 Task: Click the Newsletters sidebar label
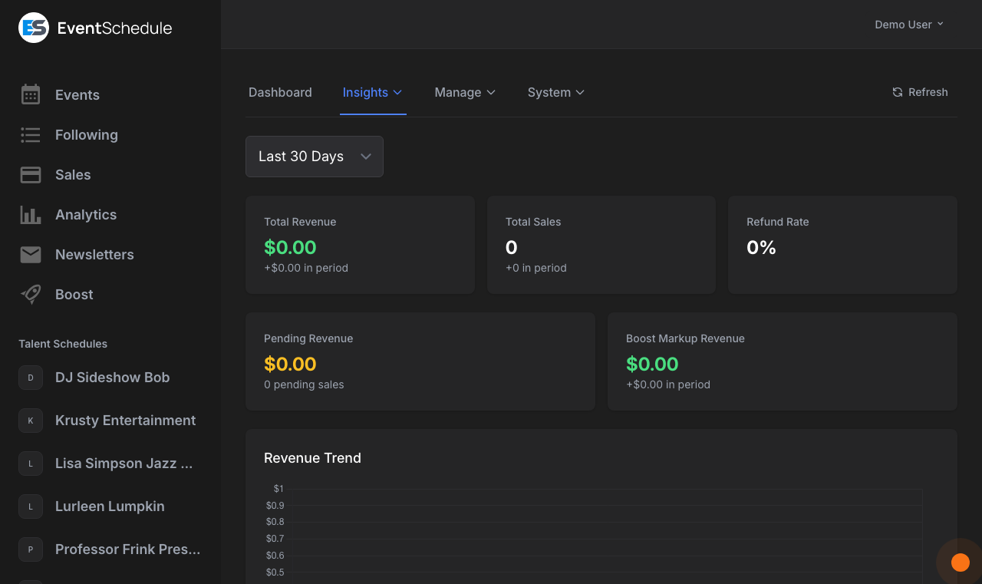94,255
